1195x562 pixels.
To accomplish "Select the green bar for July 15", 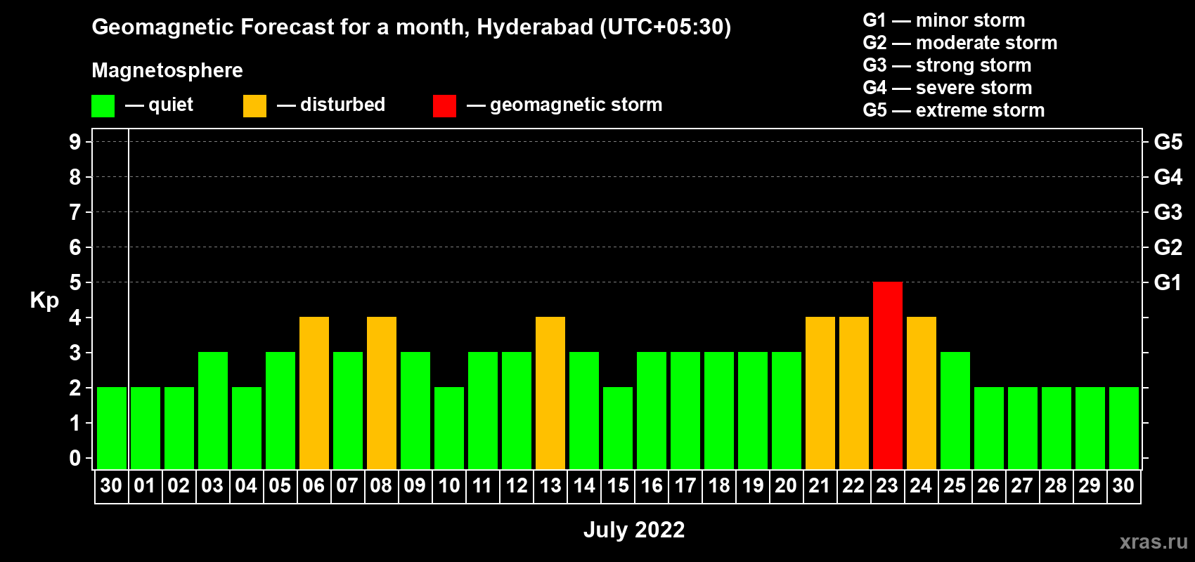I will (618, 428).
